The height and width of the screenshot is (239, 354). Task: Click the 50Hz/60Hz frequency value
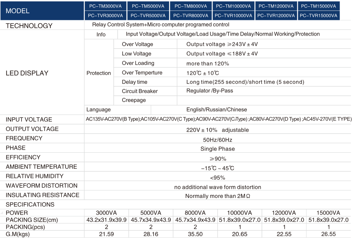coord(217,140)
